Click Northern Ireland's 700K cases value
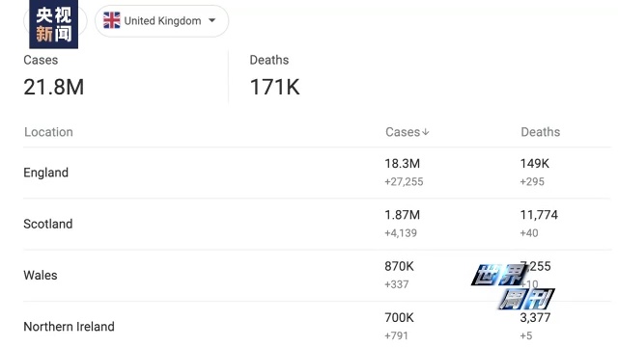618x347 pixels. (399, 317)
